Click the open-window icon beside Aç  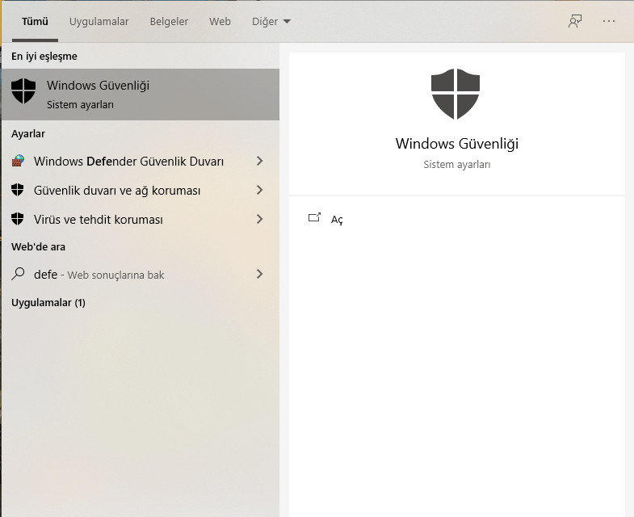point(314,217)
